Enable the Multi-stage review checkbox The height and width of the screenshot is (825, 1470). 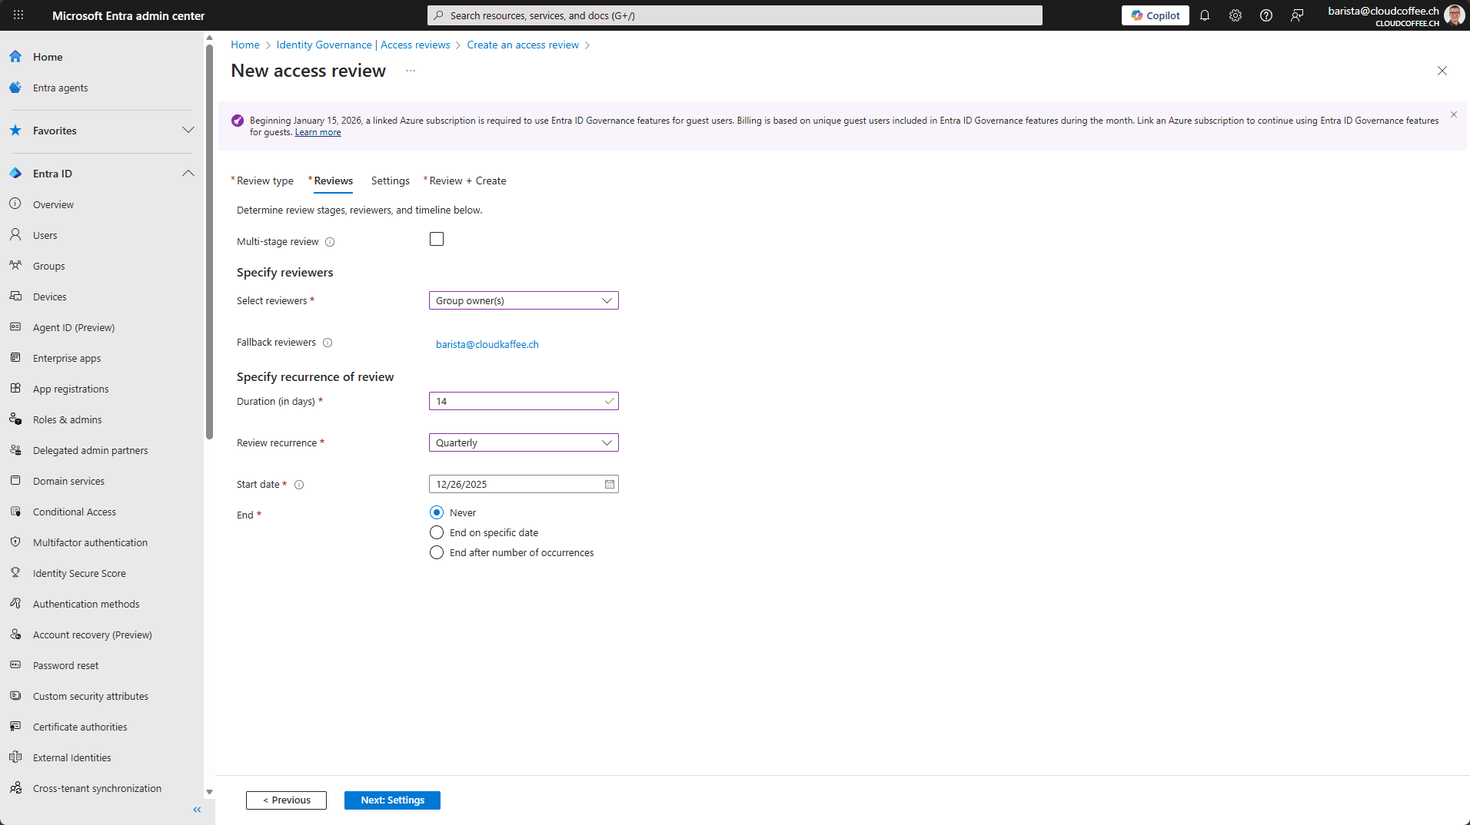pos(437,240)
